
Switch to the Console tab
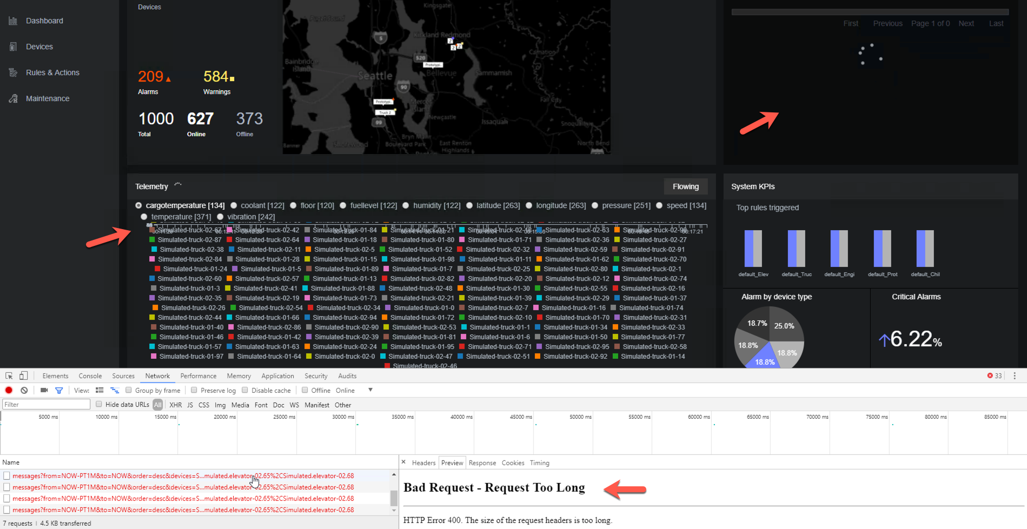(x=90, y=375)
